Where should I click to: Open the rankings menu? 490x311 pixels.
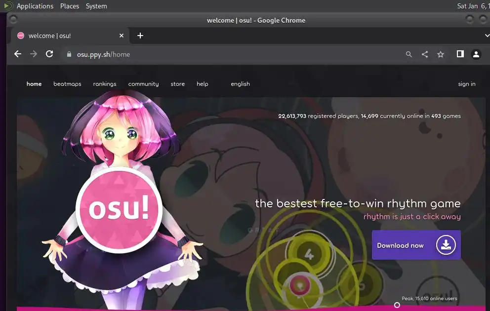105,84
